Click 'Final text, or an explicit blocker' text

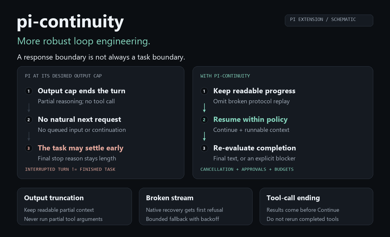254,158
